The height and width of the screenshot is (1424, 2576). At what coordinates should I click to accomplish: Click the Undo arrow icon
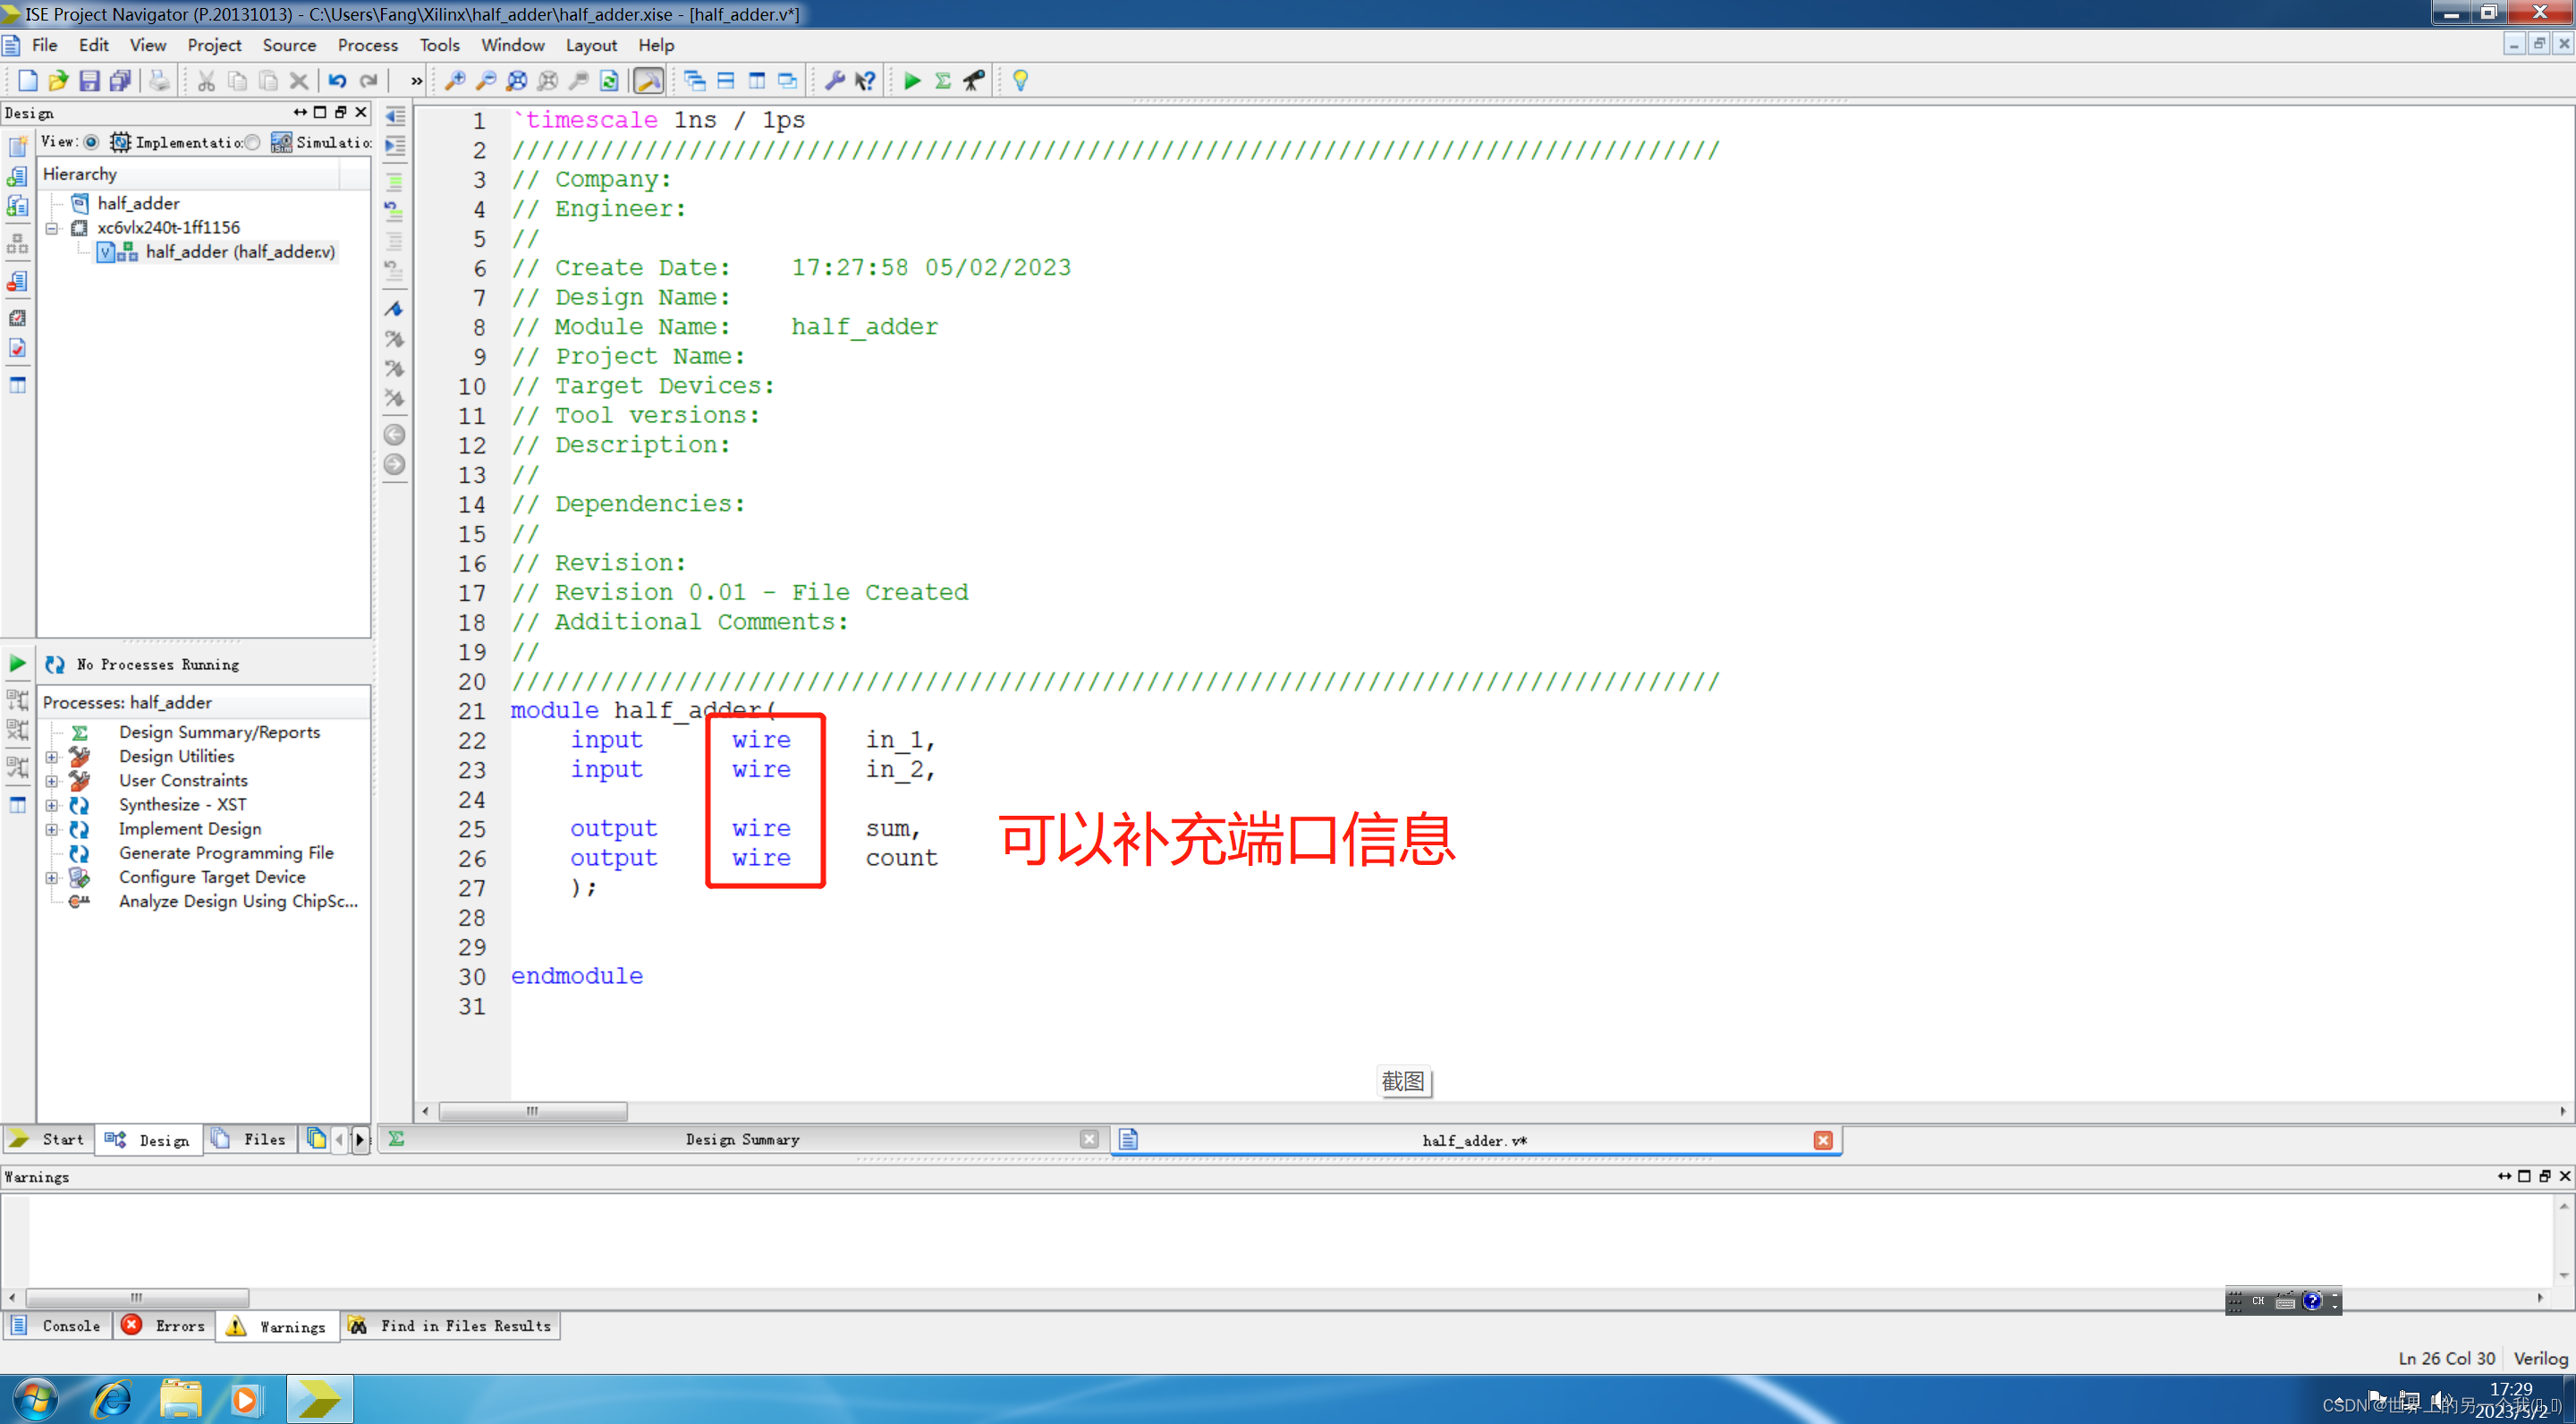pos(337,81)
